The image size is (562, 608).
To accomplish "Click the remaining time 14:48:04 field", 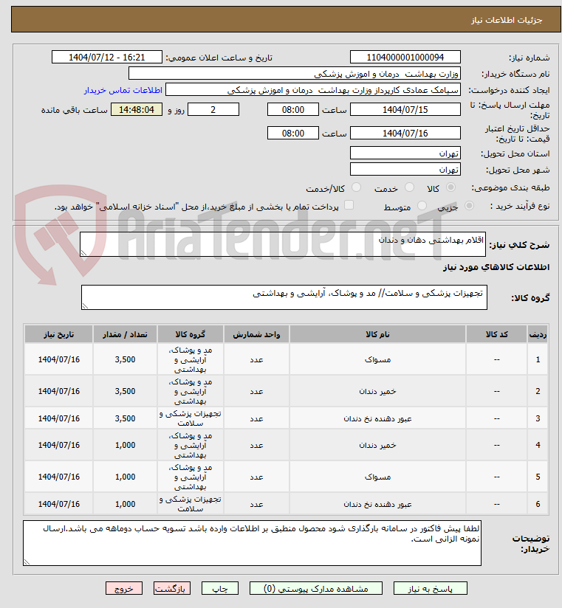I will pos(137,109).
